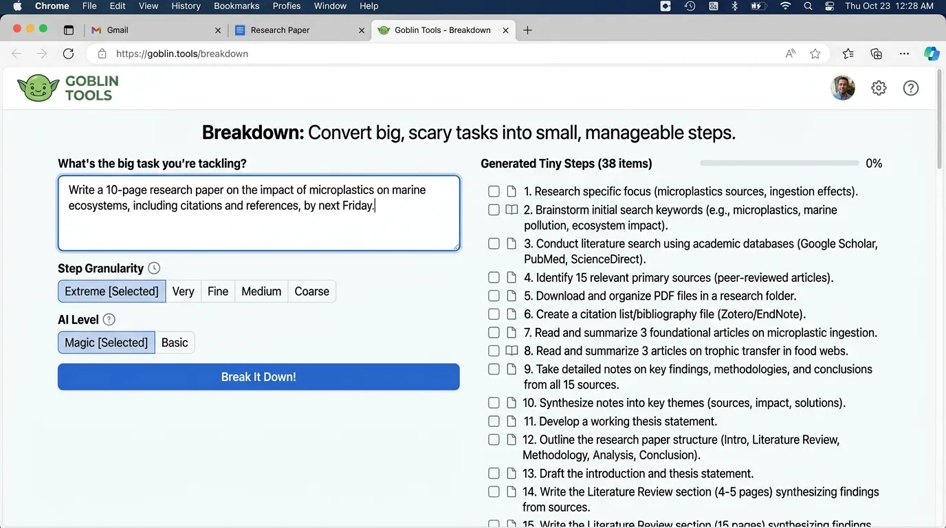The width and height of the screenshot is (946, 528).
Task: Open the settings gear icon
Action: coord(879,88)
